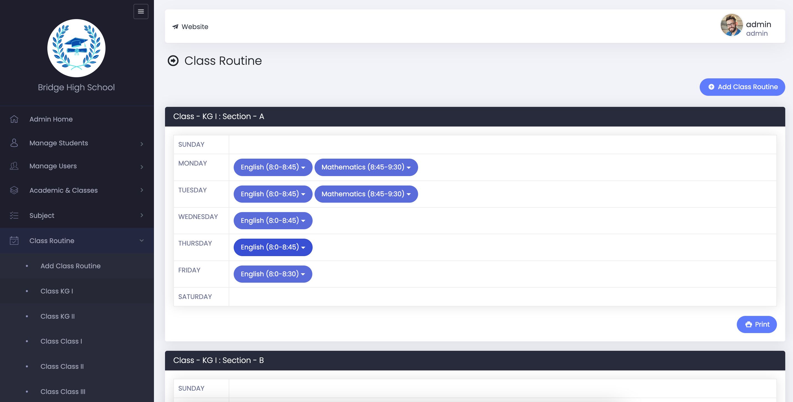Click the circled arrow icon beside Class Routine heading
This screenshot has width=793, height=402.
tap(173, 61)
